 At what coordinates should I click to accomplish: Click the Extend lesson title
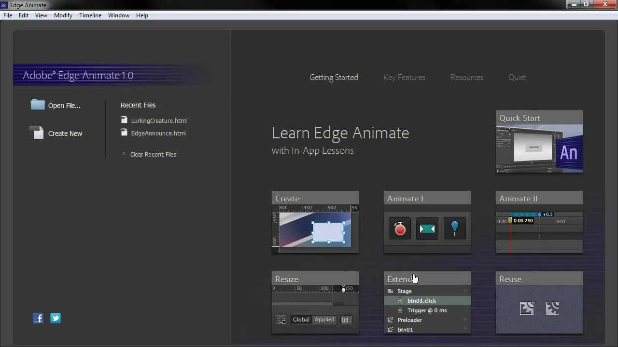point(400,279)
